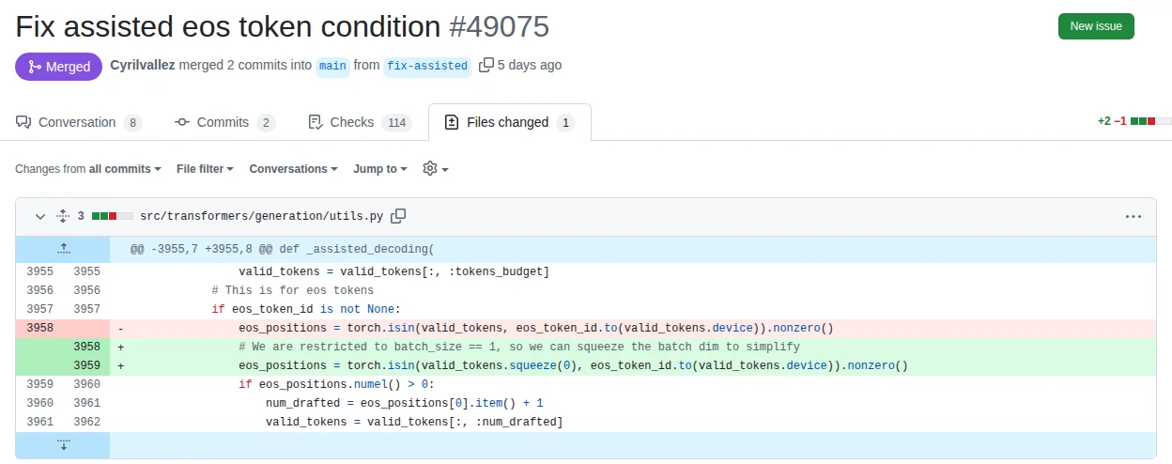Screen dimensions: 1172x464
Task: Open the Jump to dropdown
Action: pos(380,169)
